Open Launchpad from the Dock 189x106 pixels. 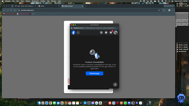43,103
